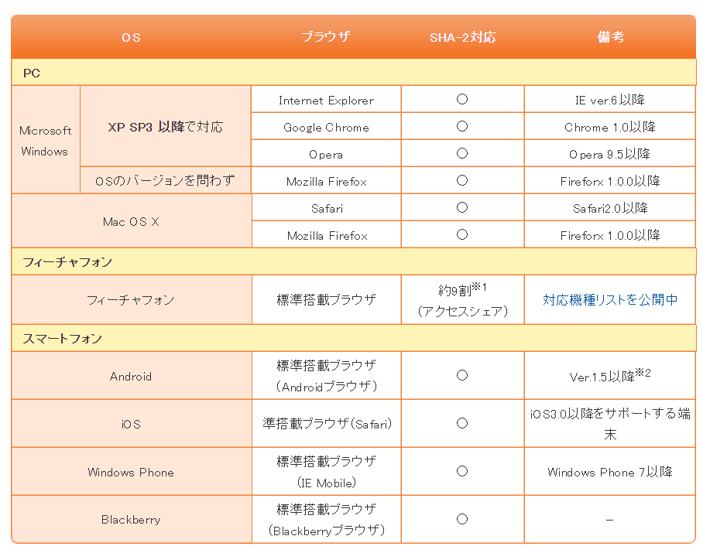
Task: Open the 対応機種リストを公開中 link
Action: pos(610,299)
